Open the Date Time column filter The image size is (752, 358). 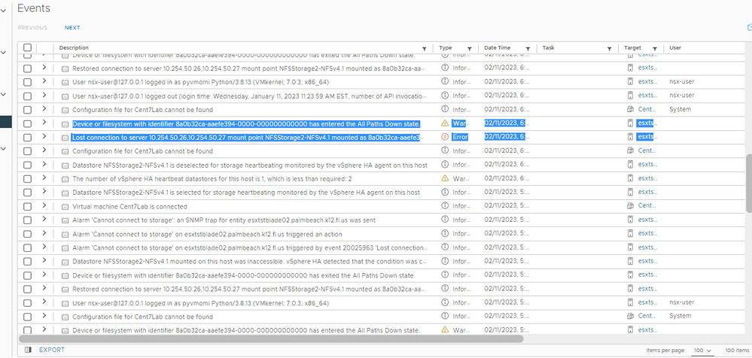527,48
